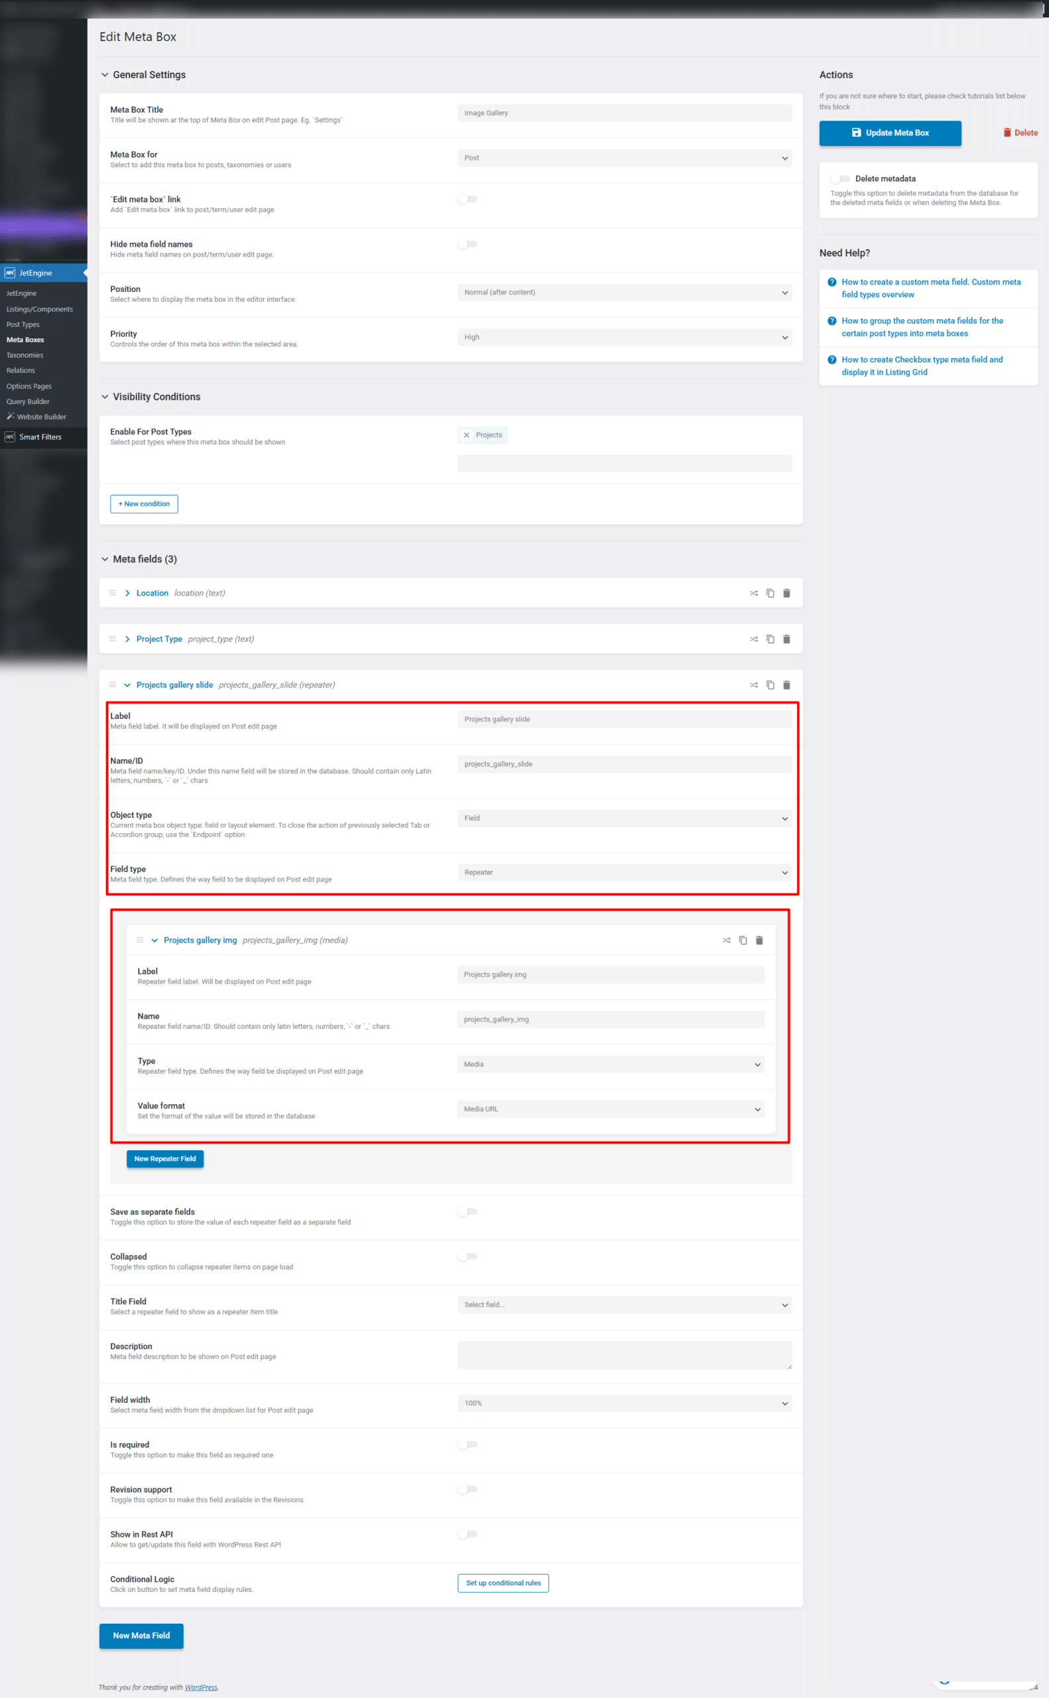
Task: Grab drag handle of Projects gallery img
Action: click(139, 940)
